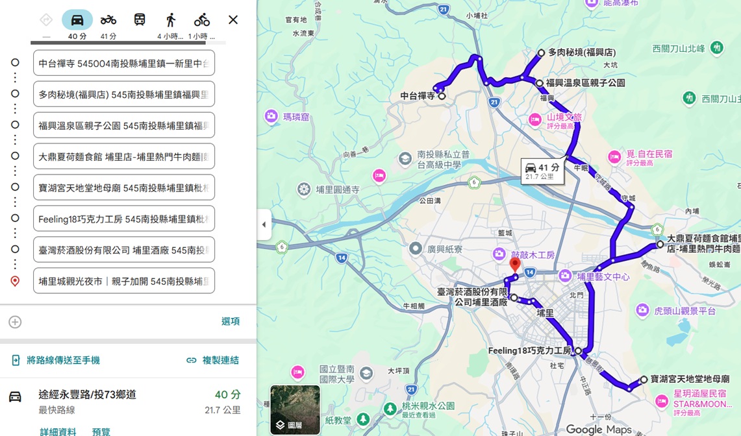
Task: Edit the 多肉秘境(福興店) stop field
Action: [124, 94]
